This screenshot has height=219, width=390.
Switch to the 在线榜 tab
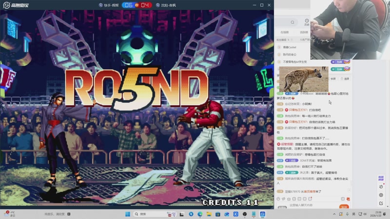tap(285, 32)
